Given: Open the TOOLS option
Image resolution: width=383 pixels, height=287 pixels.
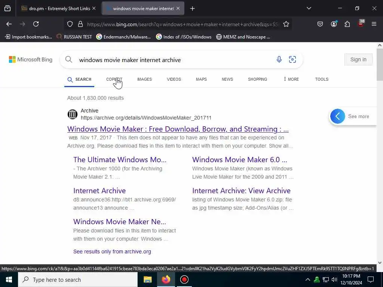Looking at the screenshot, I should 321,79.
